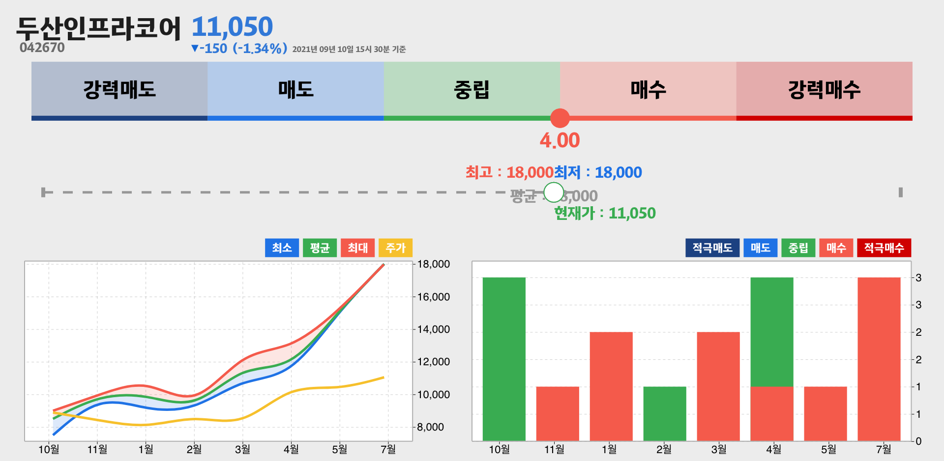
Task: Click the 강력매도 rating segment
Action: pos(119,91)
